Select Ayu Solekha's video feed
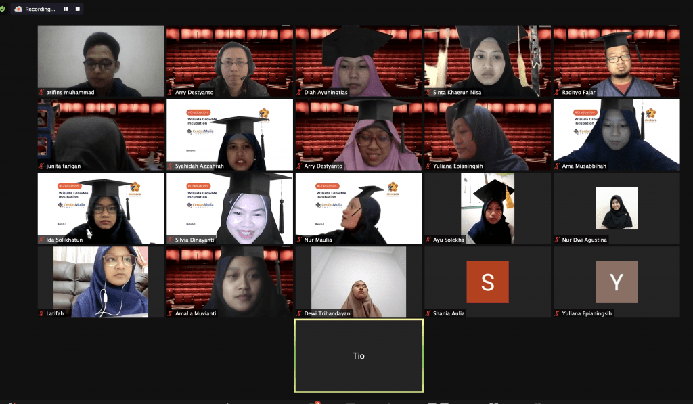693x404 pixels. (x=487, y=208)
